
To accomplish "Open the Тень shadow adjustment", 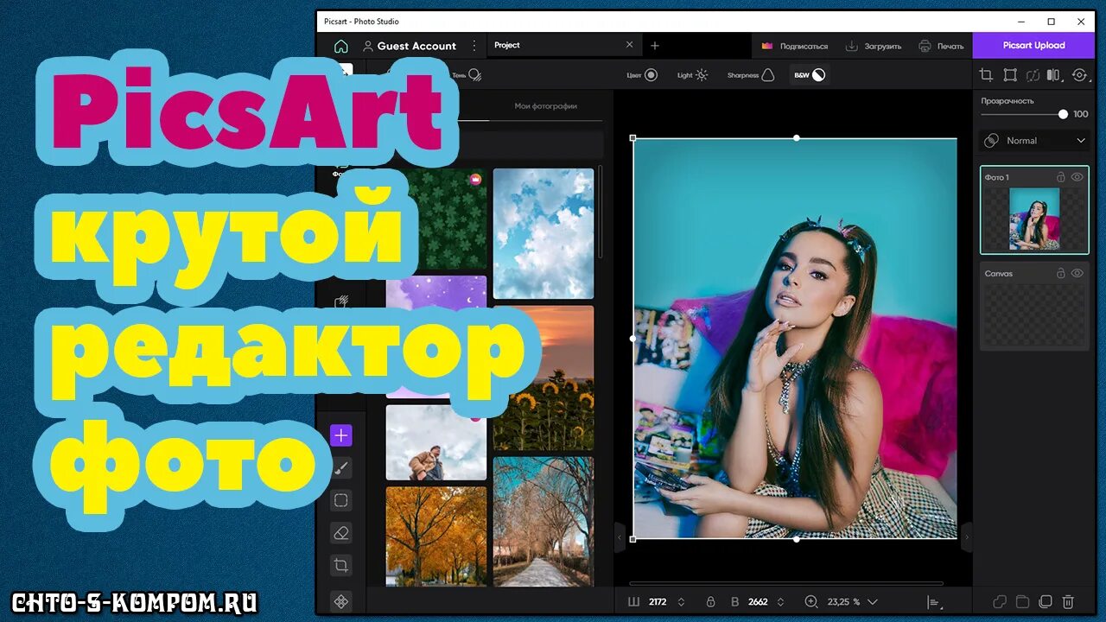I will [x=467, y=75].
